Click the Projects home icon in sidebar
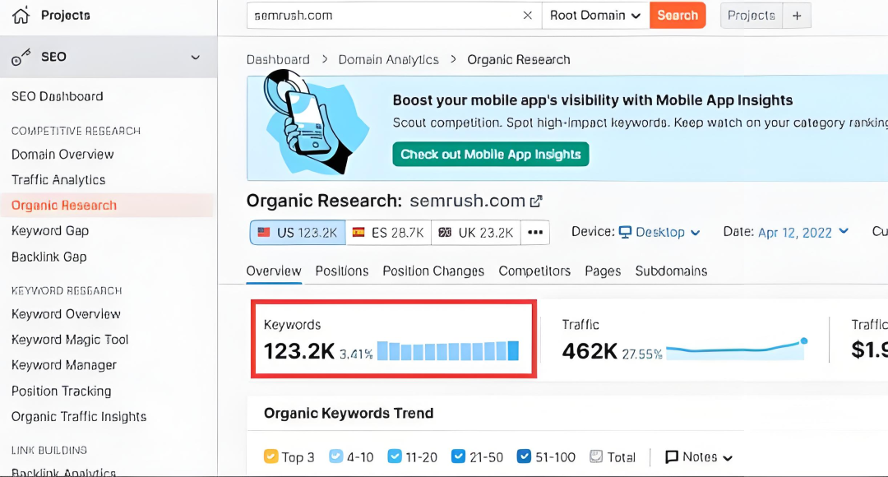Image resolution: width=888 pixels, height=477 pixels. click(21, 15)
